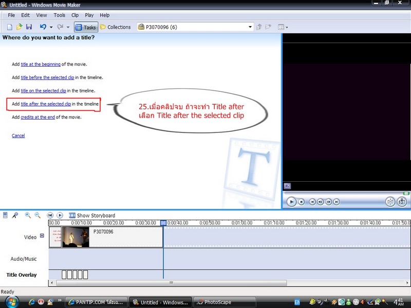Open the Help menu

point(105,15)
